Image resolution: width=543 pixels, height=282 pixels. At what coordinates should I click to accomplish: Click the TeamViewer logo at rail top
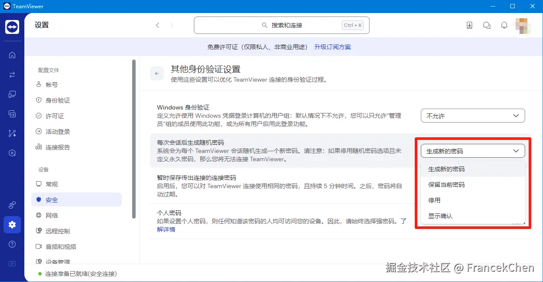click(12, 27)
